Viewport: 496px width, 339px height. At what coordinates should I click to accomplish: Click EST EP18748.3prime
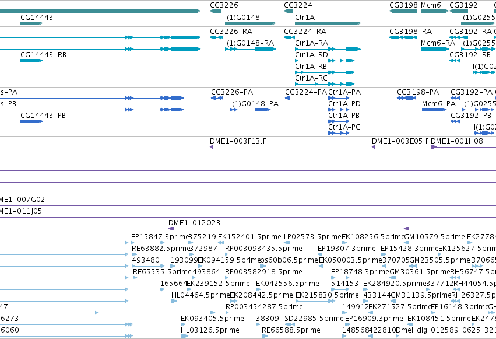pos(340,278)
